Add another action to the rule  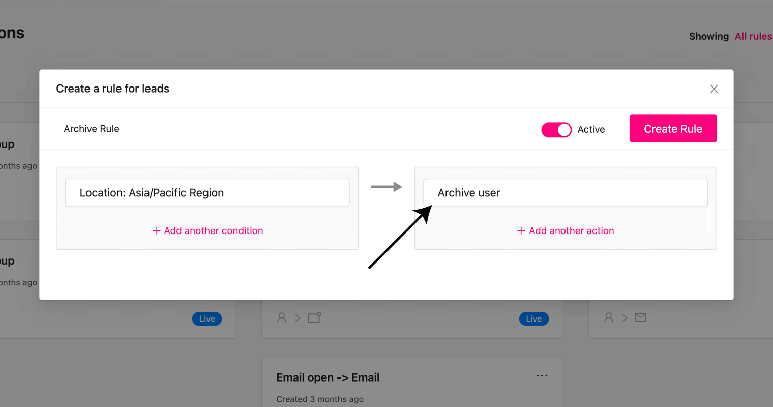point(566,231)
